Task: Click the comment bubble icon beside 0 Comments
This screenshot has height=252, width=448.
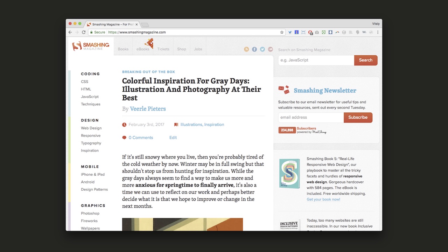Action: coord(124,138)
